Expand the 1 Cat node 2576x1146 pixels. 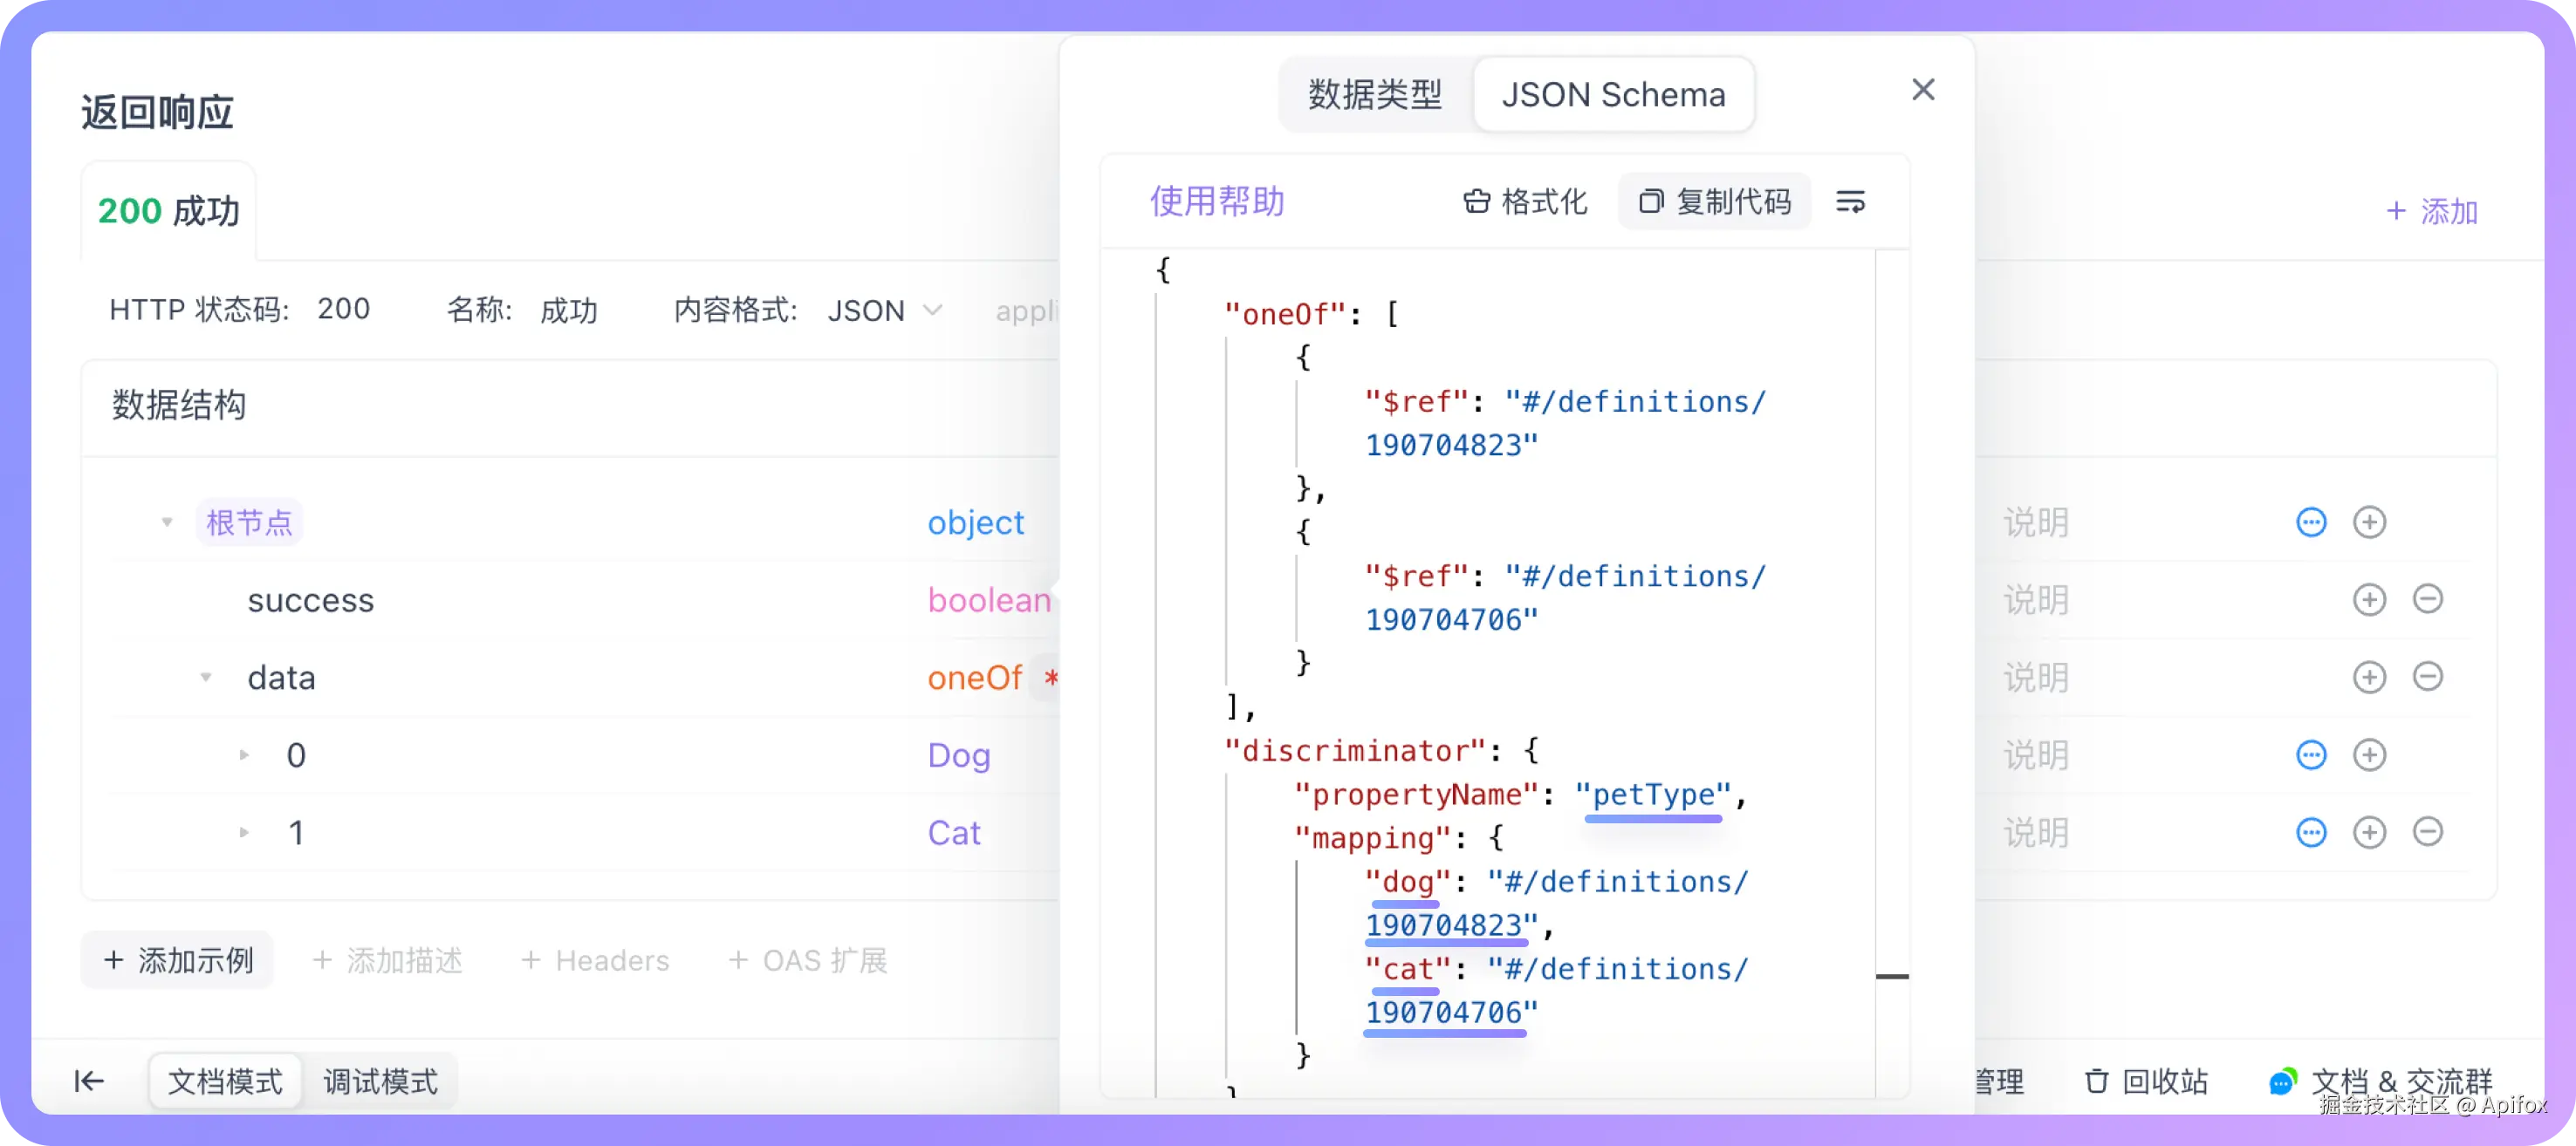tap(244, 831)
